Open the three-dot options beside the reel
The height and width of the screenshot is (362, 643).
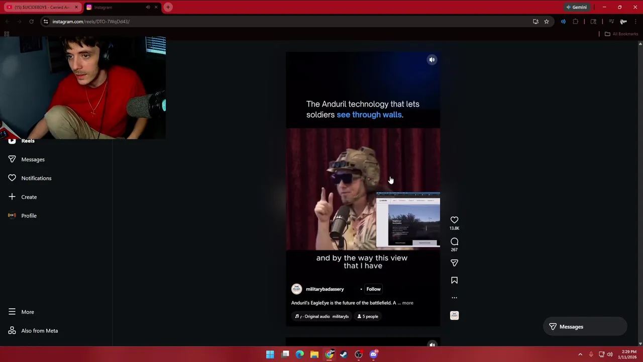(454, 298)
